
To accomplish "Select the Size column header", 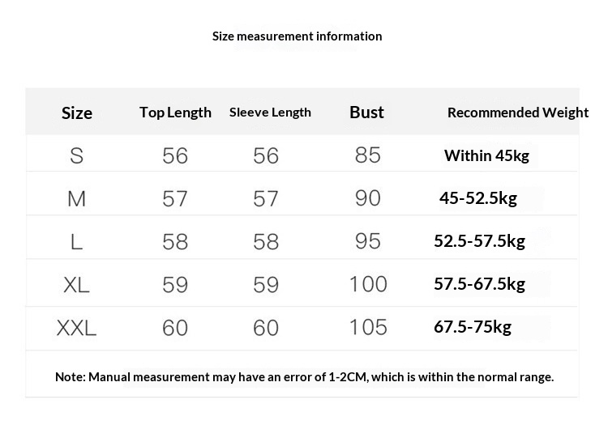I will [x=77, y=113].
